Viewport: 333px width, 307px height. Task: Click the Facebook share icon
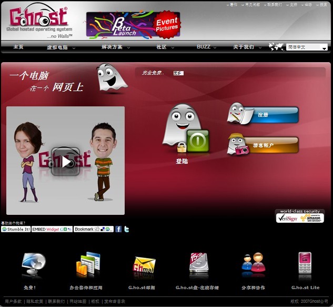[x=118, y=229]
